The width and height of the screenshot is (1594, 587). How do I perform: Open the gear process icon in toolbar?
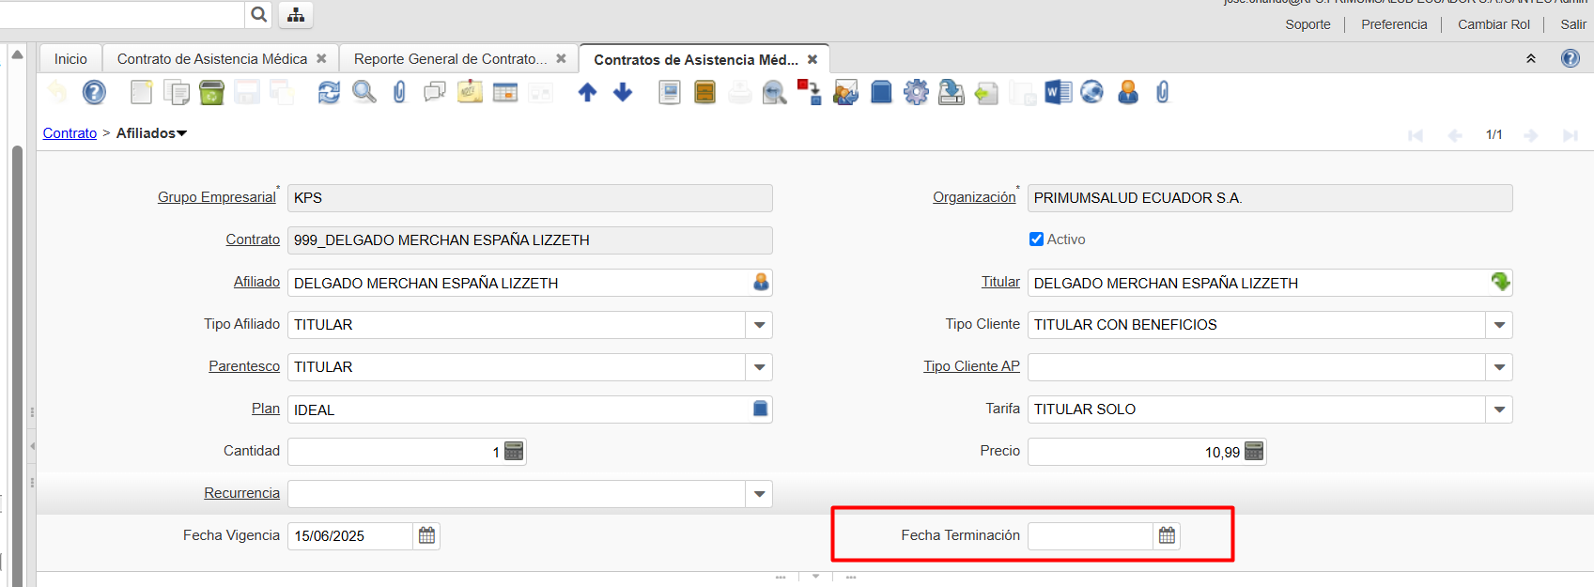click(x=916, y=92)
